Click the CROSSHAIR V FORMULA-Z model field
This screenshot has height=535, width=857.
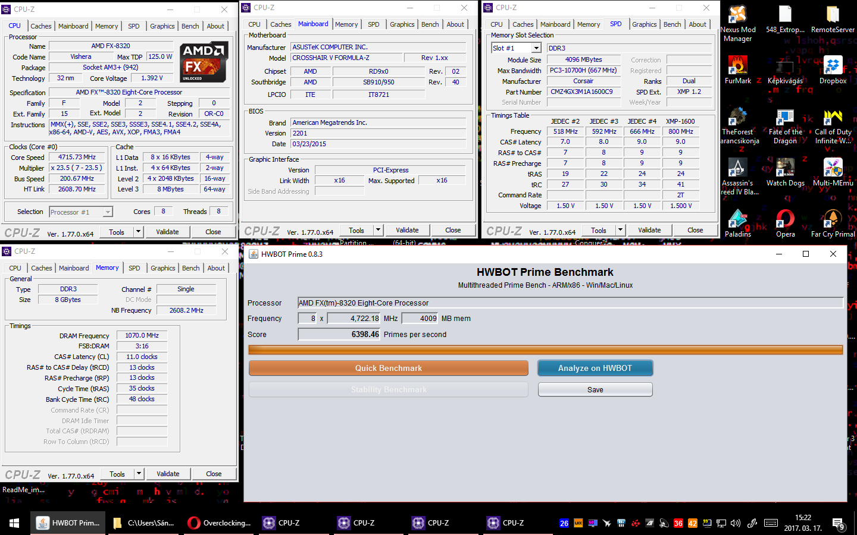345,58
